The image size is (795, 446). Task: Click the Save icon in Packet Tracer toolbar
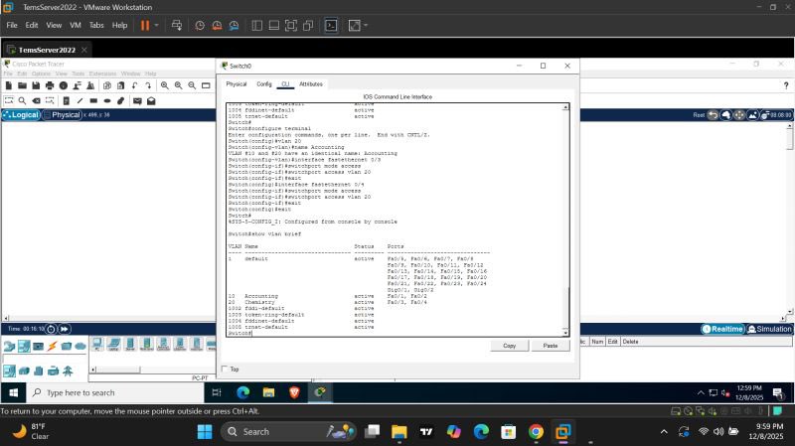36,85
